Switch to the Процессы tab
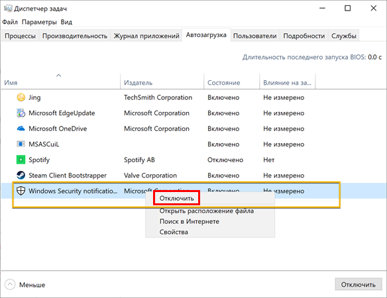 pyautogui.click(x=20, y=36)
